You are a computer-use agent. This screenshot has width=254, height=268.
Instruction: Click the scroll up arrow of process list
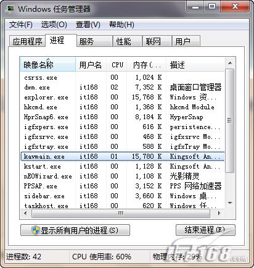230,63
